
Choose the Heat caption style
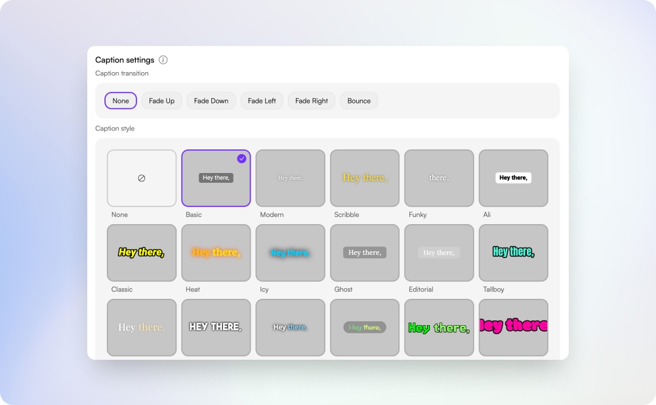click(216, 252)
